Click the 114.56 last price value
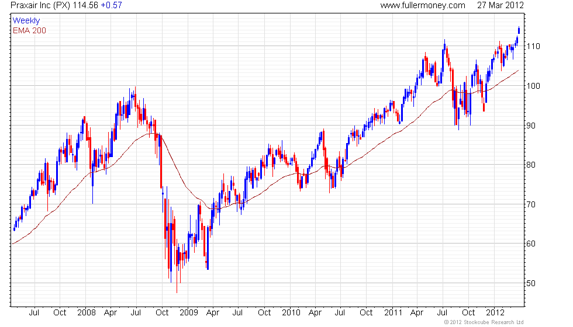Screen dimensions: 573x327 pos(85,5)
